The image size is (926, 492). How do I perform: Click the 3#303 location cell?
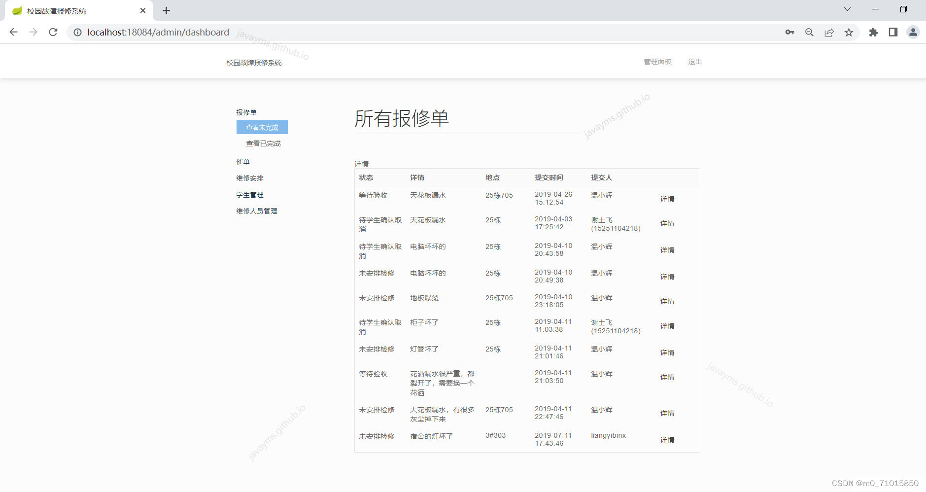pos(495,435)
